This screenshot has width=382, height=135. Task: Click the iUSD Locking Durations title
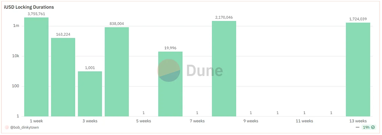[29, 7]
